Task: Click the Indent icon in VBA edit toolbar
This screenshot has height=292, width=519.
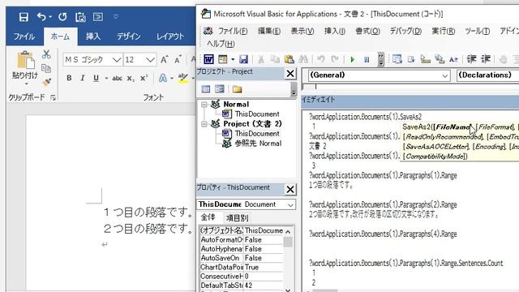Action: click(x=471, y=59)
